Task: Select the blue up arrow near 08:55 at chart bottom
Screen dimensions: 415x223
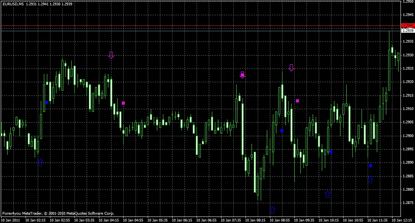Action: tap(273, 210)
